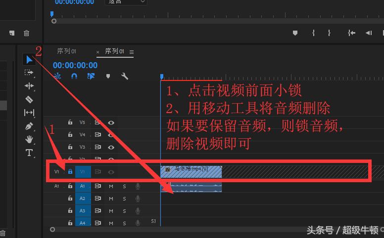
Task: Select the Selection (arrow) tool
Action: [29, 60]
